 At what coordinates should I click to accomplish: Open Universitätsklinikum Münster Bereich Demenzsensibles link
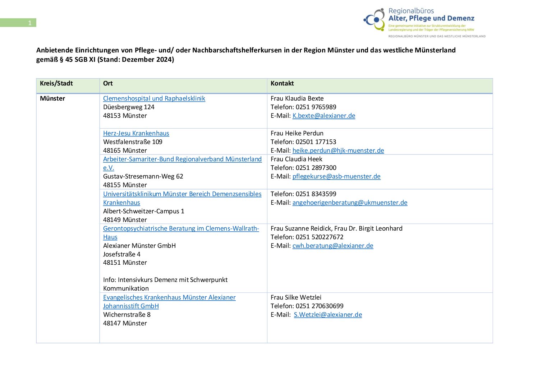click(182, 194)
